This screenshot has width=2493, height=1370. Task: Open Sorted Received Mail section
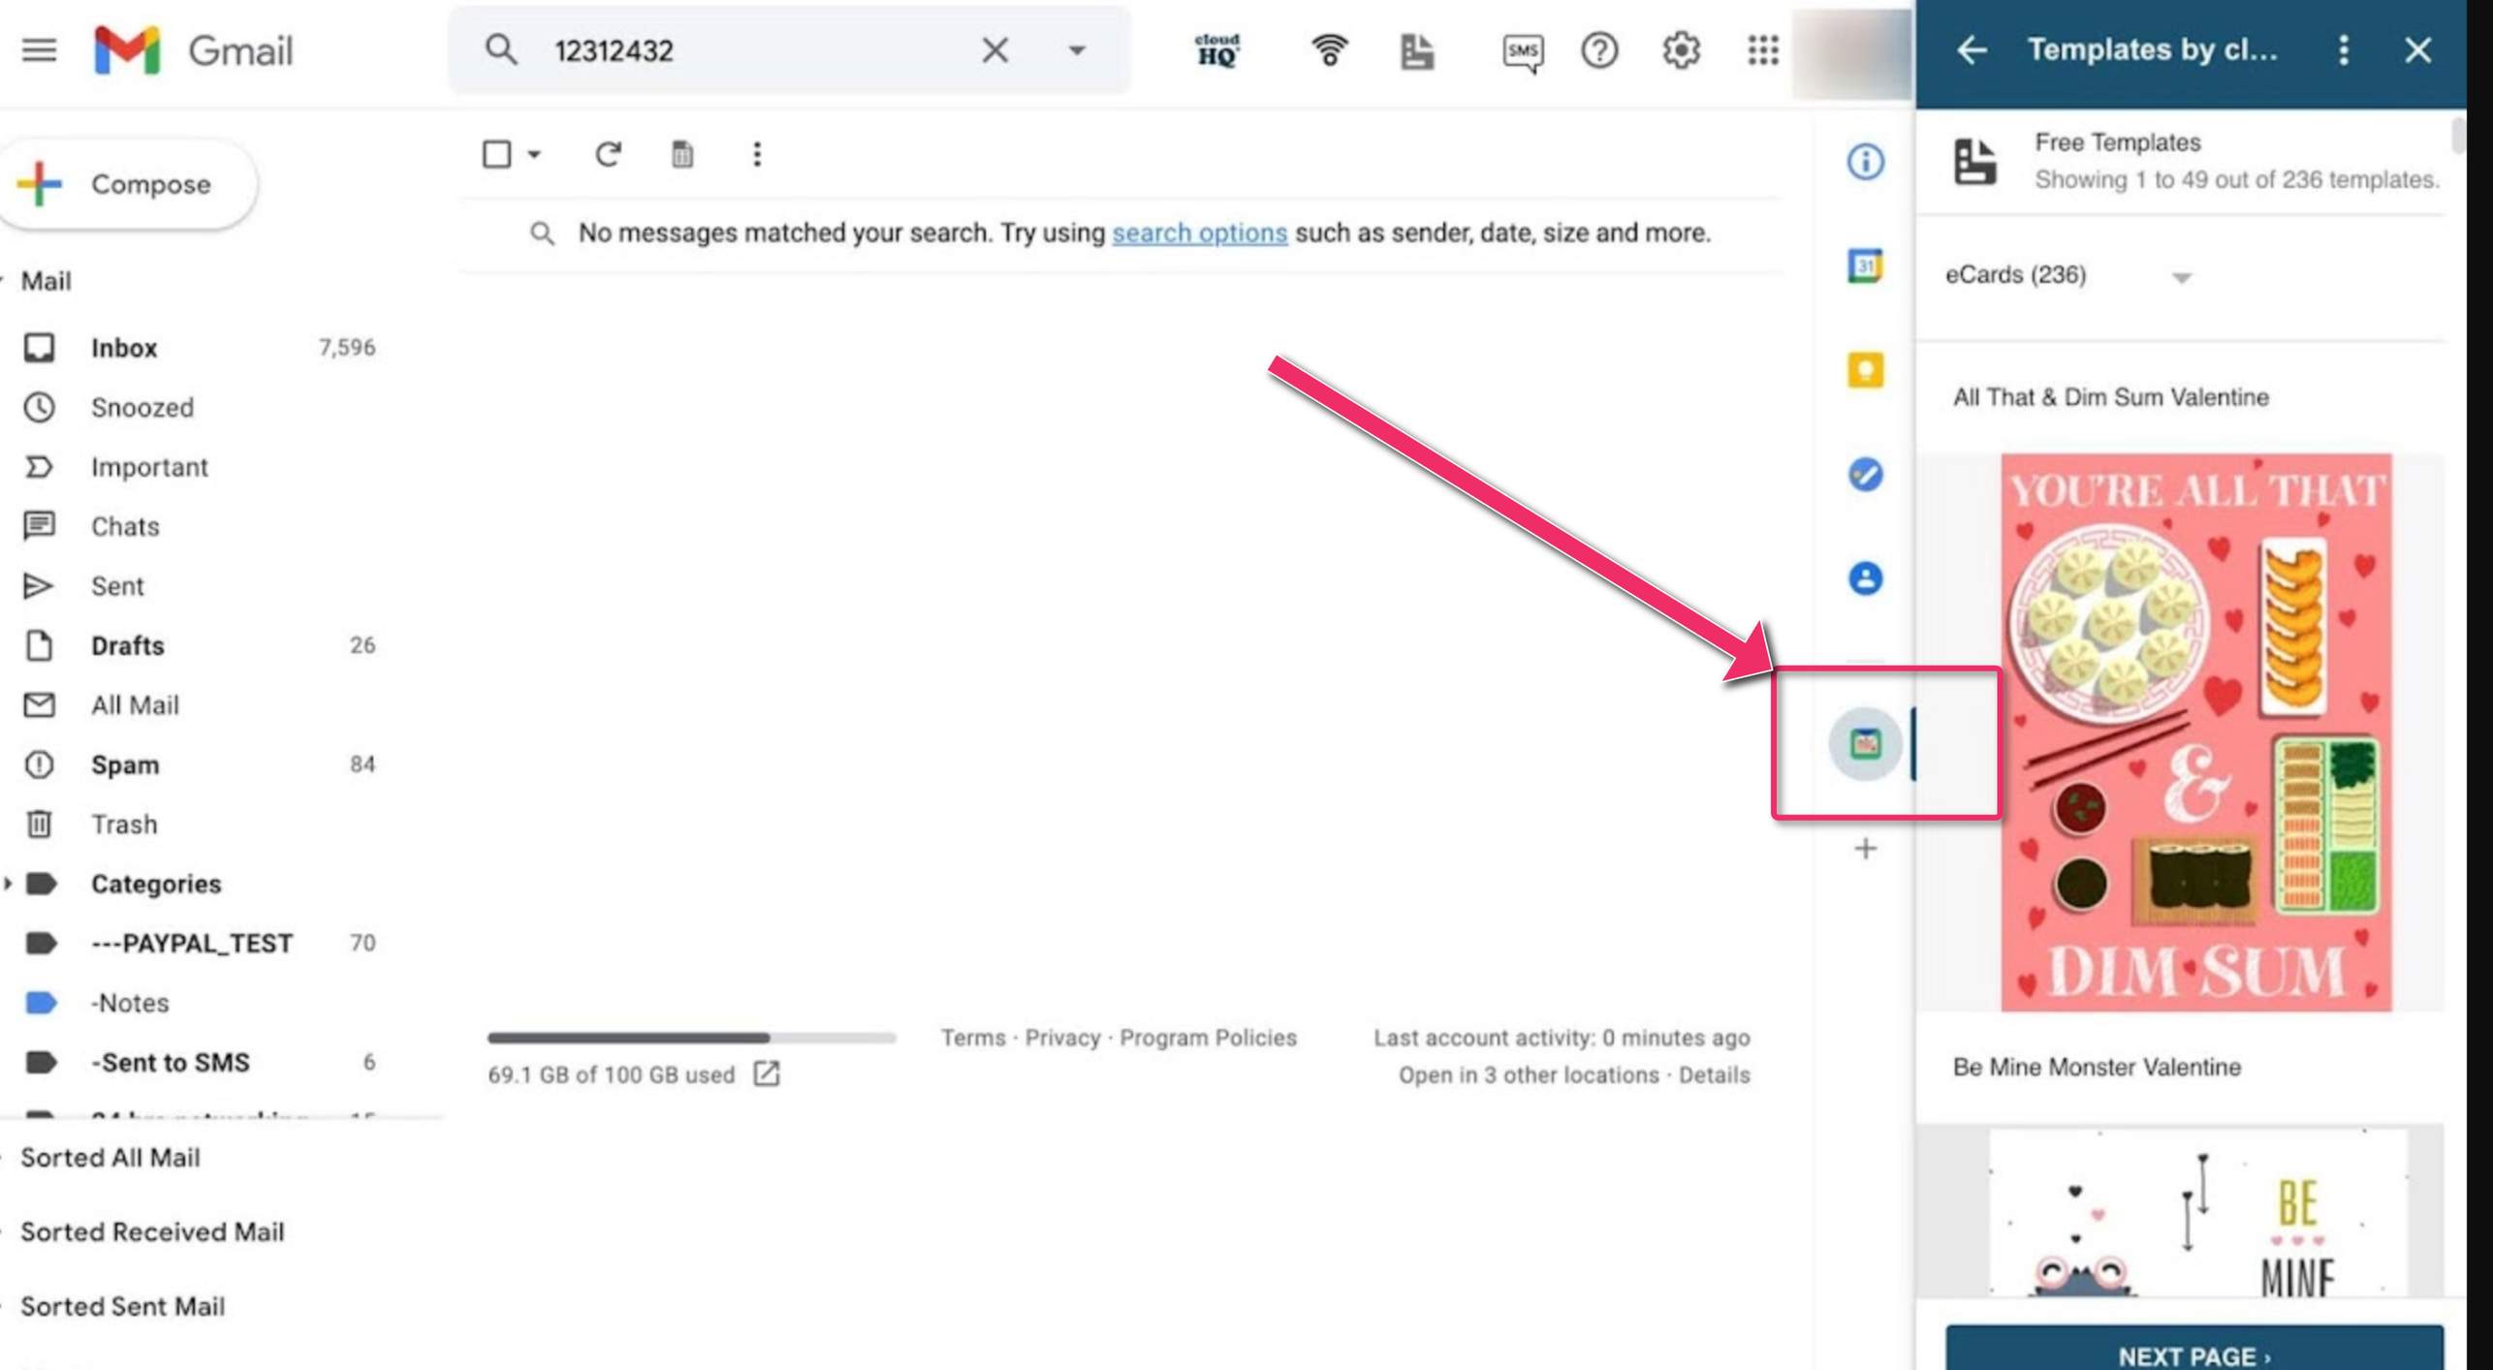[152, 1231]
